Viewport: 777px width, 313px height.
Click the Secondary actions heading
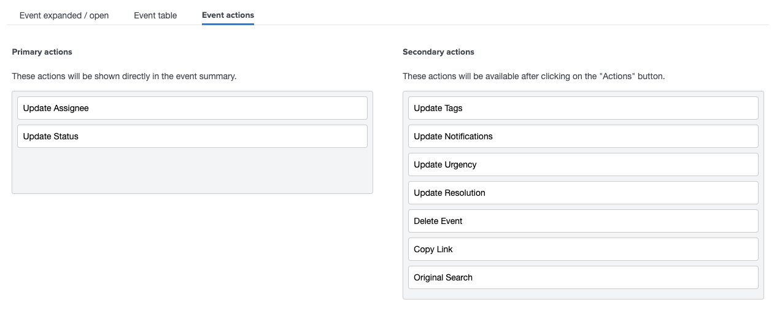coord(438,52)
